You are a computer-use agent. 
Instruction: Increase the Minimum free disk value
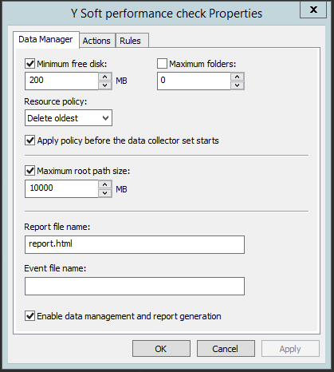coord(105,77)
